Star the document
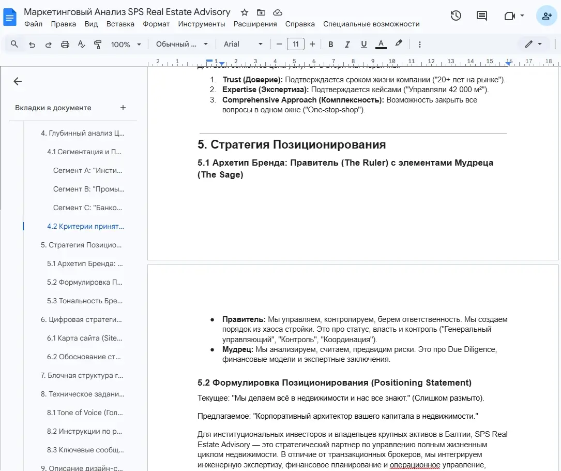The height and width of the screenshot is (471, 561). coord(244,12)
